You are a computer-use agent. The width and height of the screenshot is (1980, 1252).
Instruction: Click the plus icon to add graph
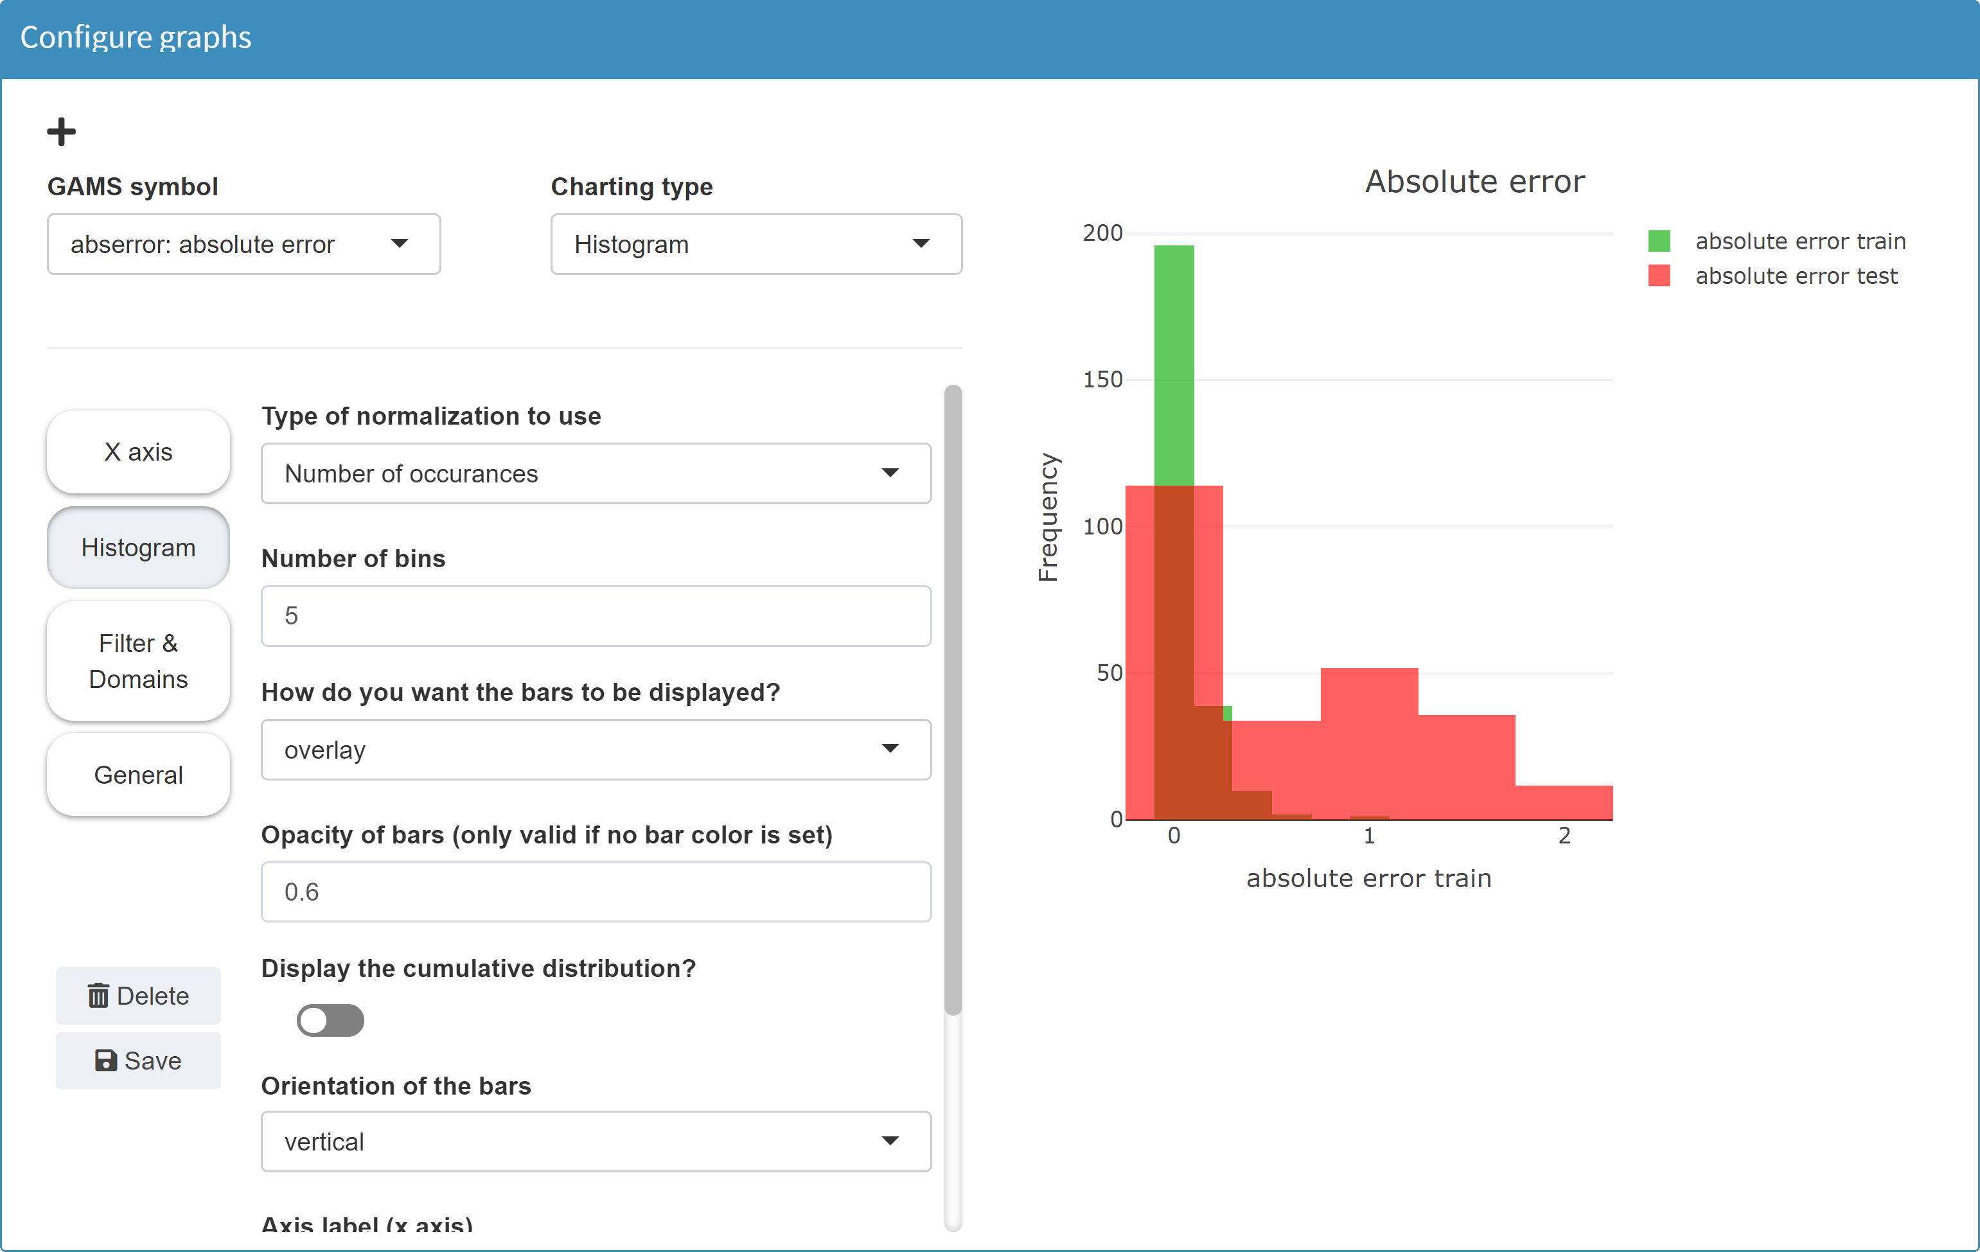click(61, 132)
